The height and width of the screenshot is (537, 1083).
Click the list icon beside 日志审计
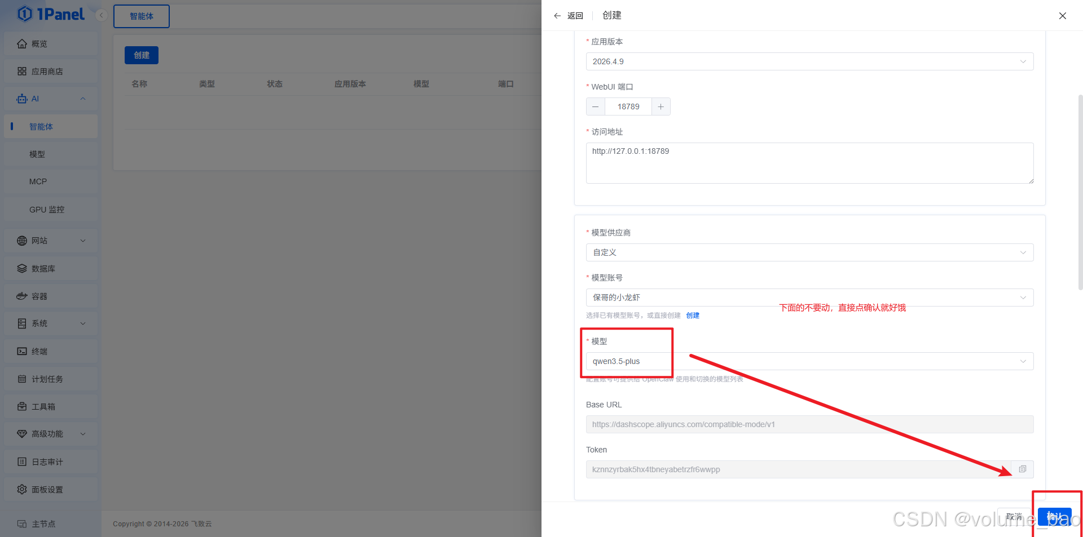(22, 462)
